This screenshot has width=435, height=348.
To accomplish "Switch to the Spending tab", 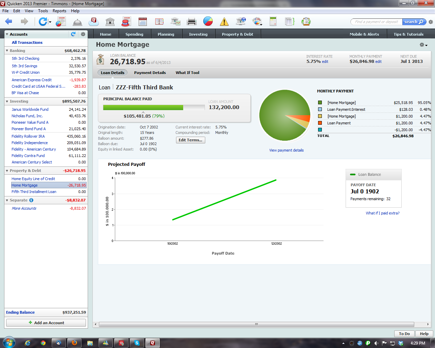I will [134, 34].
